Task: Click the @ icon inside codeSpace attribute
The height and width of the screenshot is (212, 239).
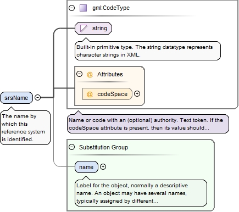Action: tap(90, 94)
